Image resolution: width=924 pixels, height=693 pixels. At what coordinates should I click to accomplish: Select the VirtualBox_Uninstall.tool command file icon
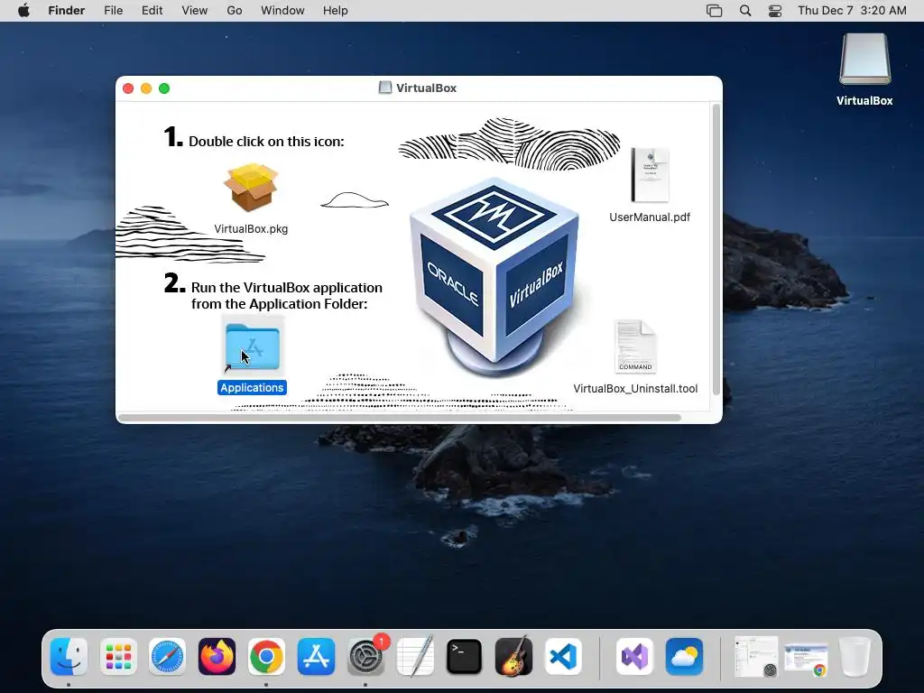tap(634, 346)
